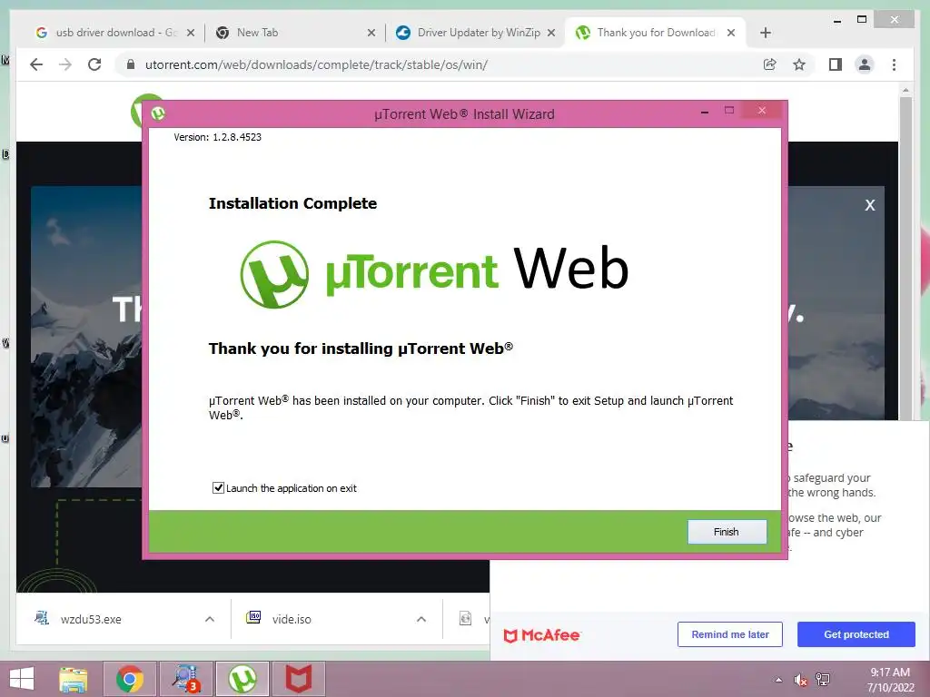Reload the utorrent.com page
Viewport: 930px width, 697px height.
[x=94, y=64]
